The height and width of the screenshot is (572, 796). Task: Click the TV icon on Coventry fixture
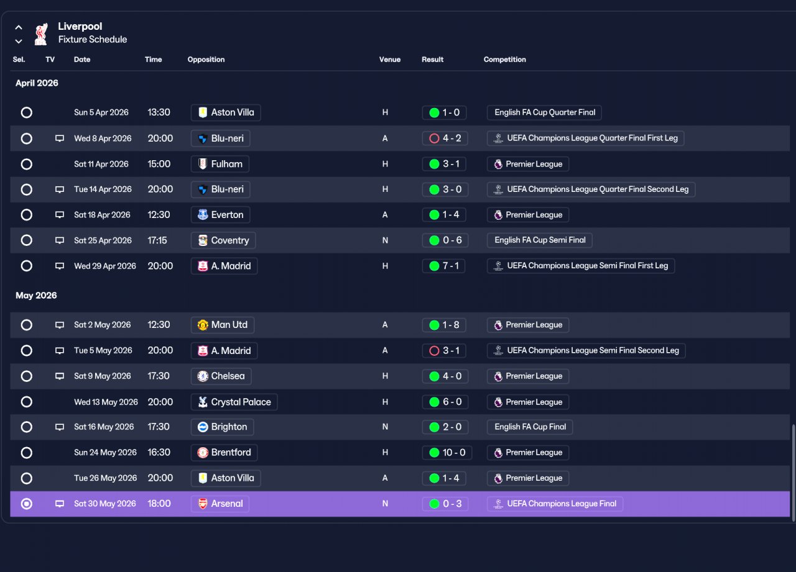click(60, 240)
